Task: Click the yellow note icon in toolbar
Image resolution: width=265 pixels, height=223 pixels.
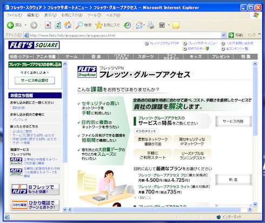Action: click(176, 25)
